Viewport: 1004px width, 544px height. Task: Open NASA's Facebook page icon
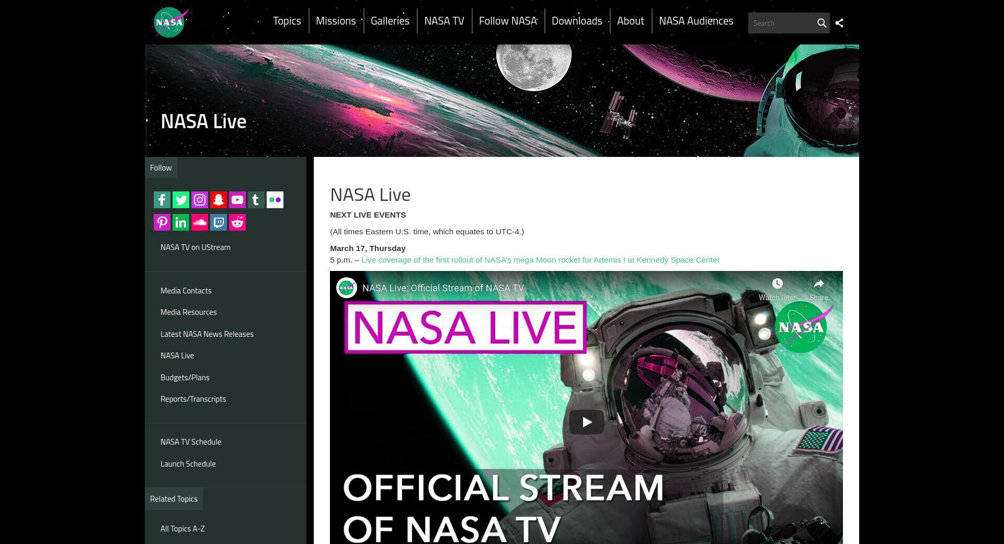pyautogui.click(x=162, y=200)
